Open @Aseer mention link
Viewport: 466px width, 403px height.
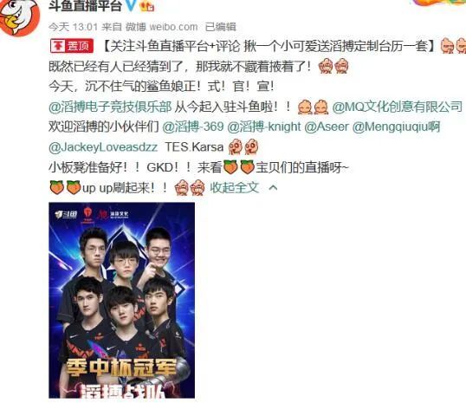[327, 127]
